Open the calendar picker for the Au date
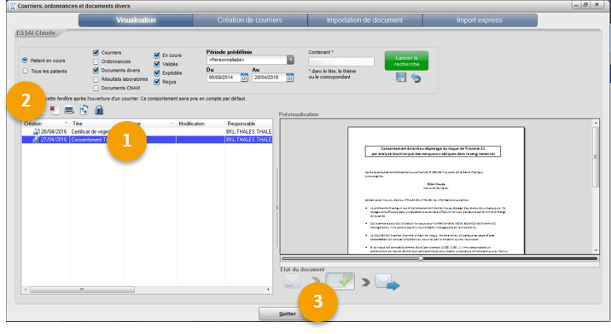 [x=290, y=78]
